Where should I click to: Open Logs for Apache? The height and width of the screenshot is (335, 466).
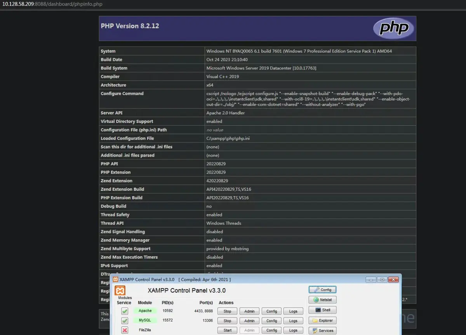293,311
